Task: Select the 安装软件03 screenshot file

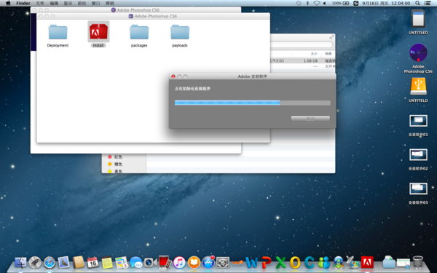Action: [418, 189]
